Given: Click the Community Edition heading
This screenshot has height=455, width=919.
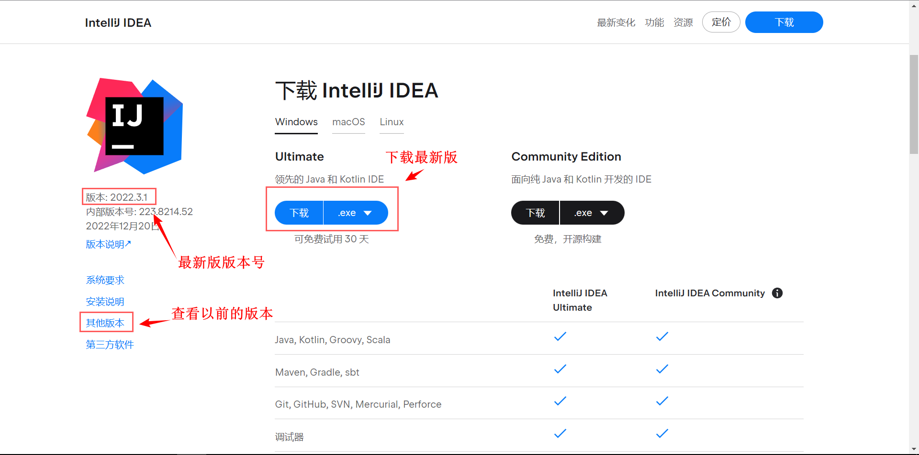Looking at the screenshot, I should 566,157.
